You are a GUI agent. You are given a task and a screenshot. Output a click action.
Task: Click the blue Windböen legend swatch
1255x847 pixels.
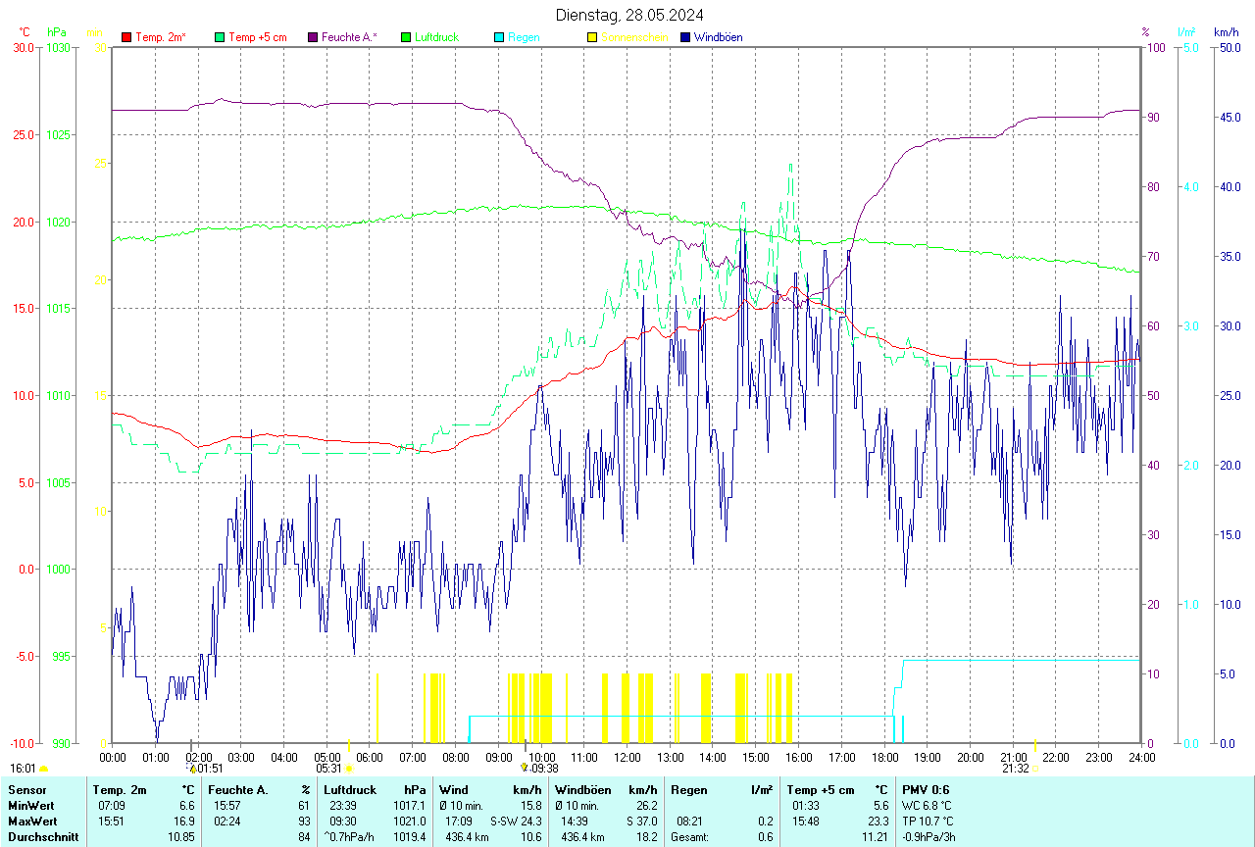click(x=685, y=37)
